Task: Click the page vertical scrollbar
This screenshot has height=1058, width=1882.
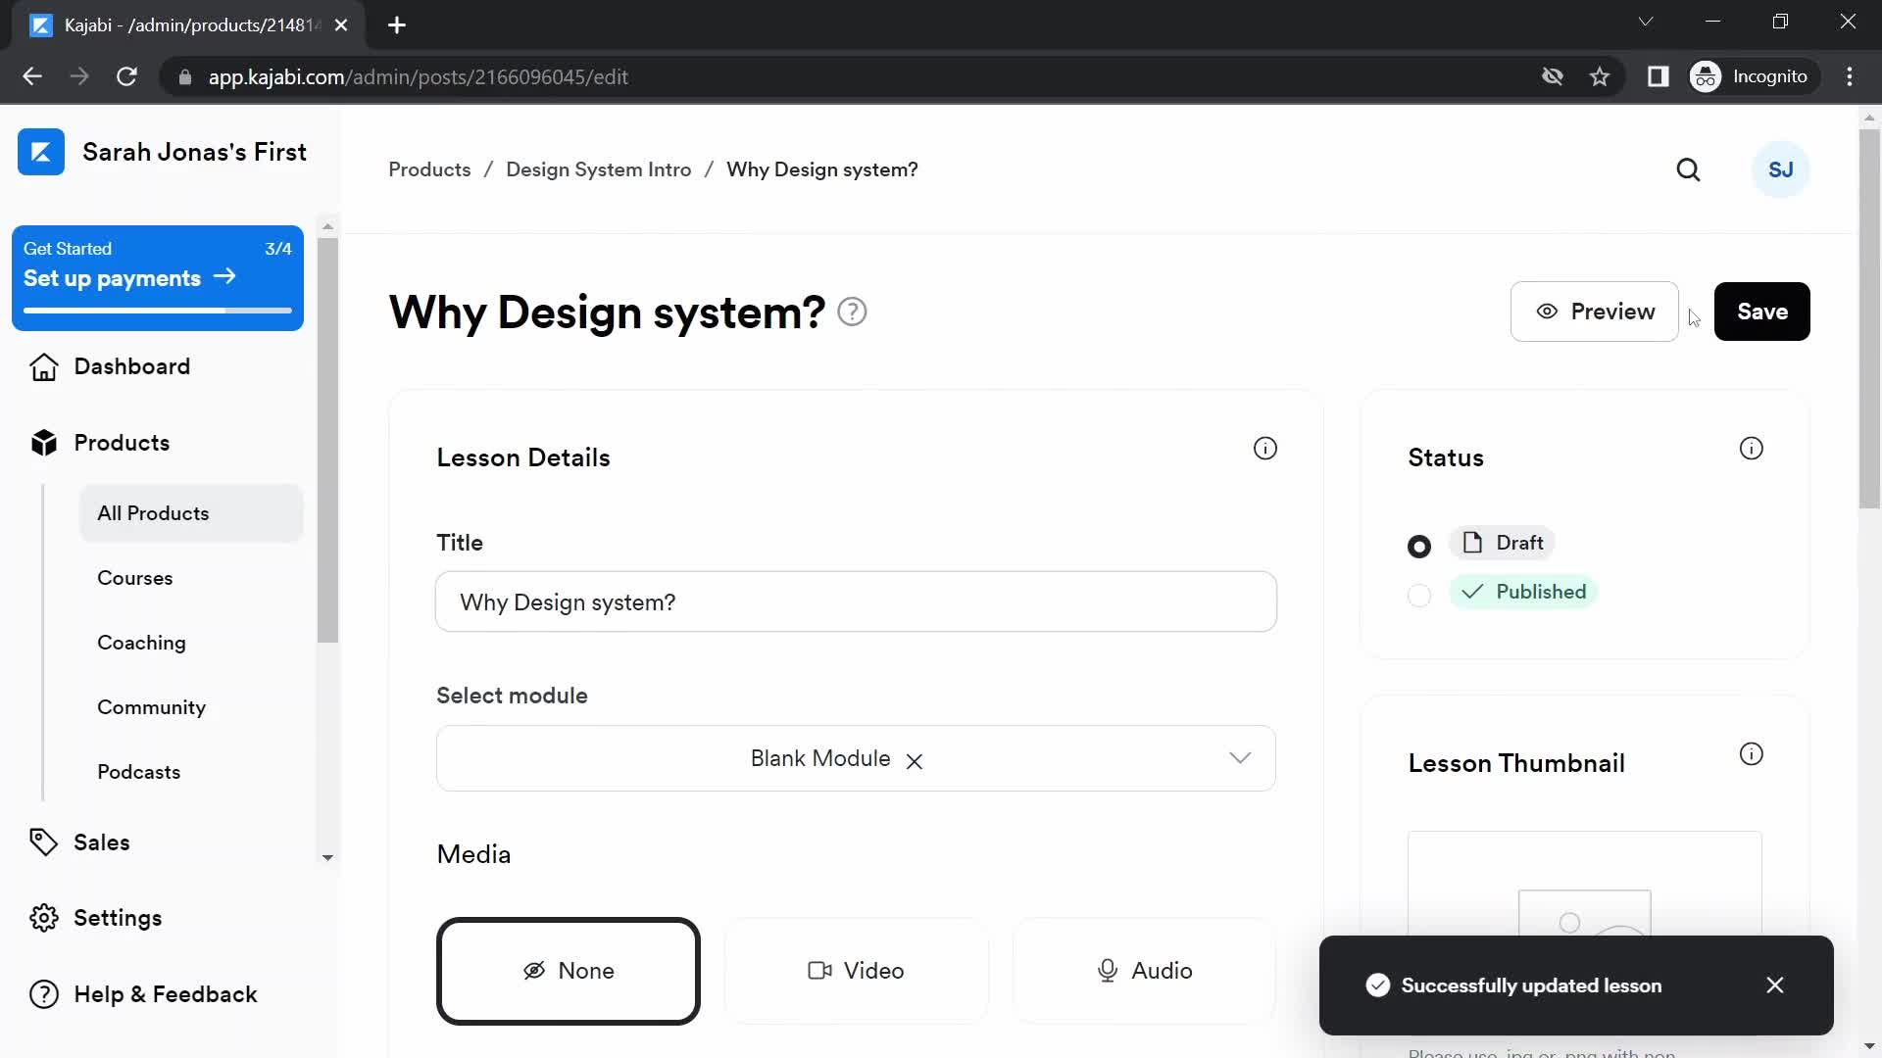Action: [x=1868, y=318]
